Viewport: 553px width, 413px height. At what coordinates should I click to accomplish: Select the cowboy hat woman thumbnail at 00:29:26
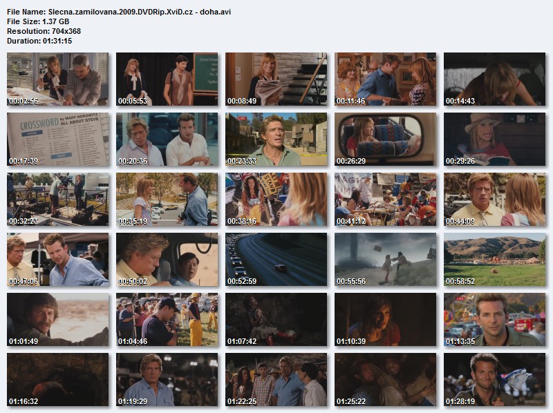(494, 139)
